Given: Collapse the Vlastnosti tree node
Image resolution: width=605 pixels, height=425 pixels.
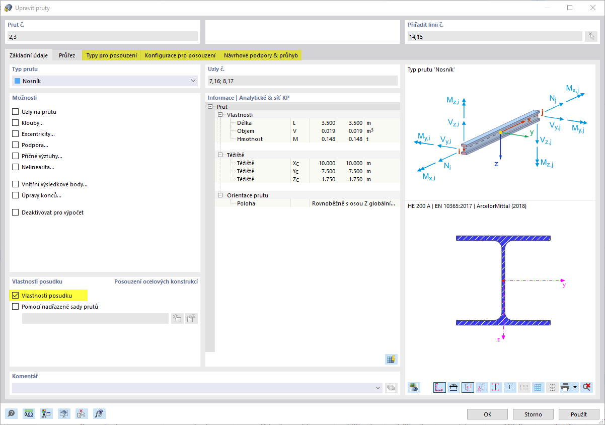Looking at the screenshot, I should tap(220, 115).
